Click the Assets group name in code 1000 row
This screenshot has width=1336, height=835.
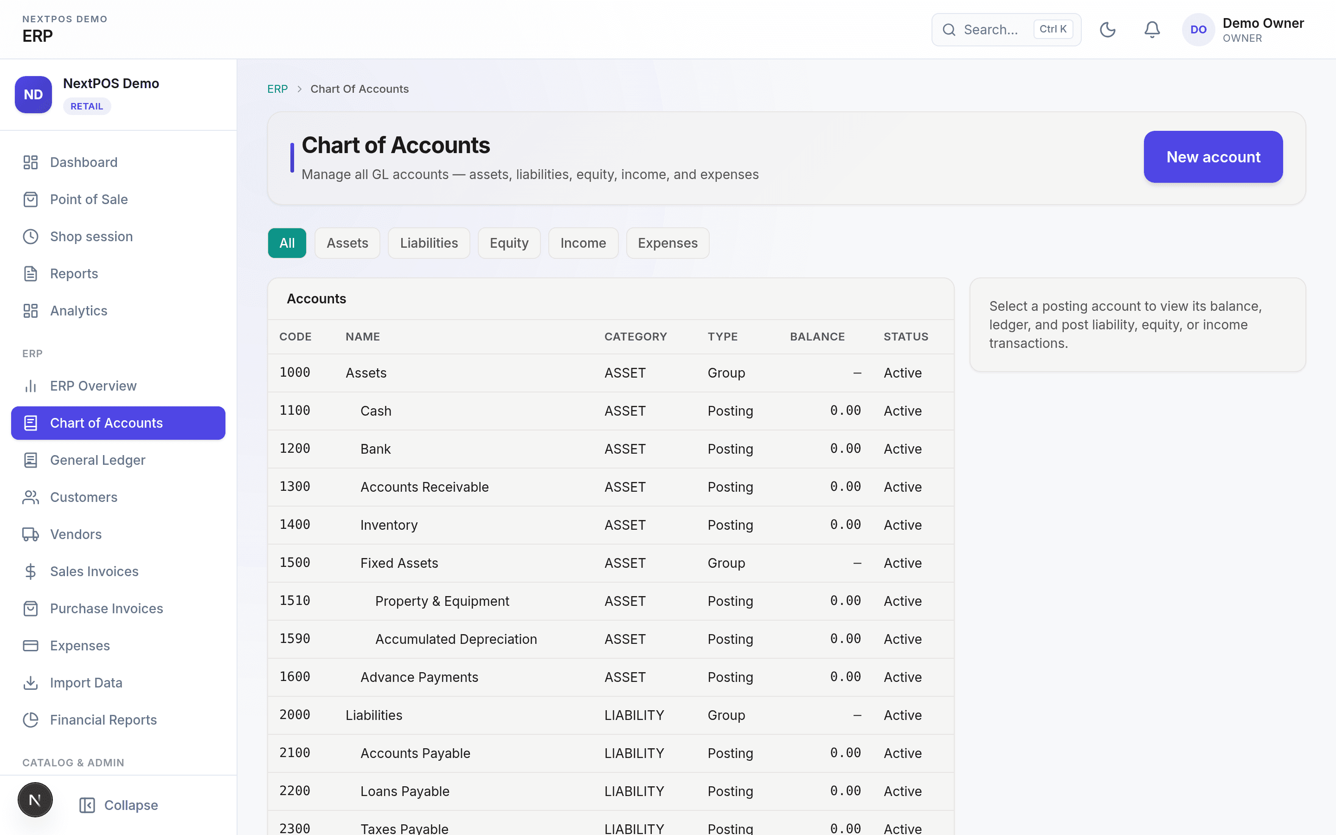366,373
